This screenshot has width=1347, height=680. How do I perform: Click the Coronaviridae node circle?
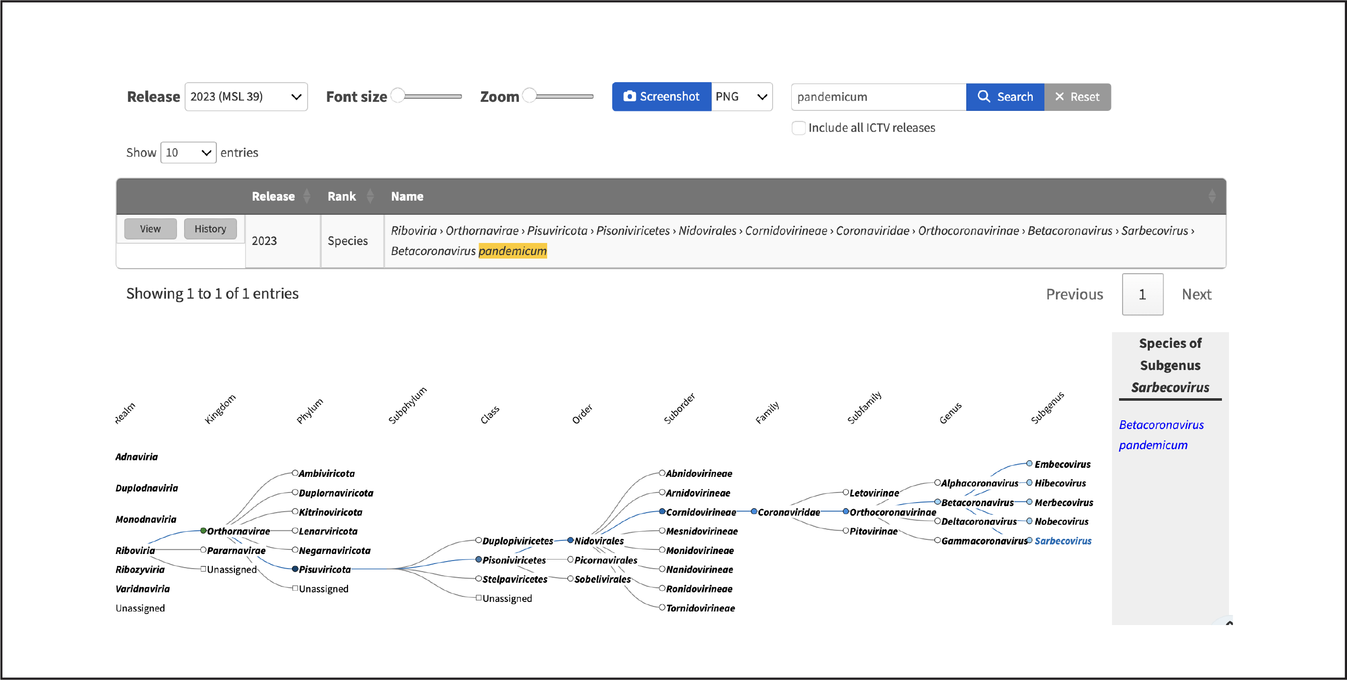click(753, 511)
